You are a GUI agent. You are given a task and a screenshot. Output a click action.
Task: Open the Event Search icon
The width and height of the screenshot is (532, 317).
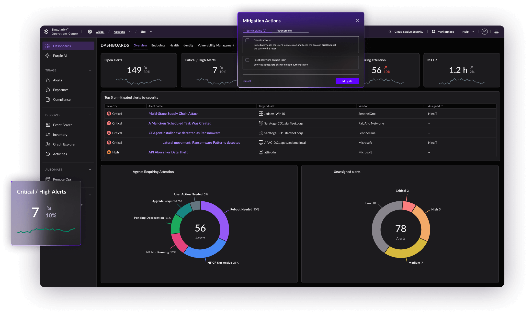(x=48, y=125)
